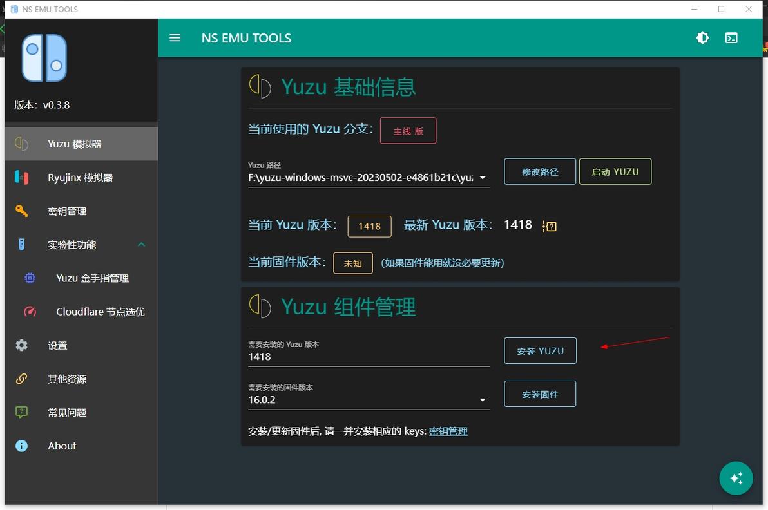Click the current version 1418 badge
This screenshot has height=510, width=768.
pyautogui.click(x=369, y=226)
